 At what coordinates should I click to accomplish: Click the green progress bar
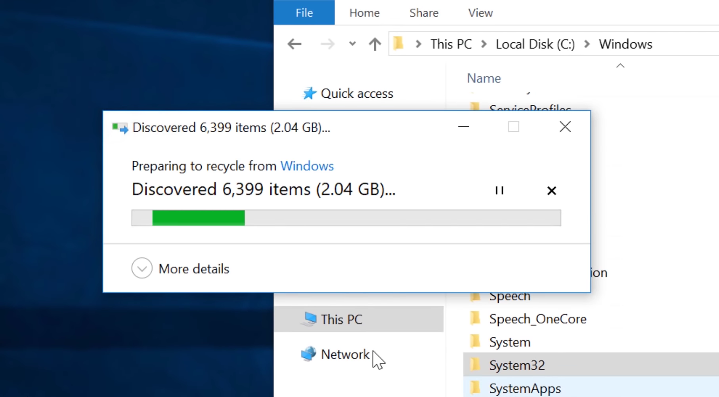coord(198,218)
